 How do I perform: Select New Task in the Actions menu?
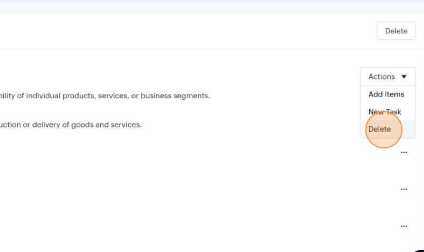pos(384,112)
